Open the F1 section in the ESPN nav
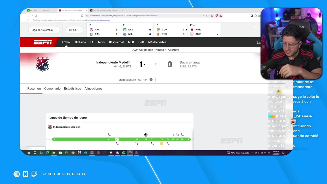Image resolution: width=327 pixels, height=184 pixels. (x=92, y=42)
